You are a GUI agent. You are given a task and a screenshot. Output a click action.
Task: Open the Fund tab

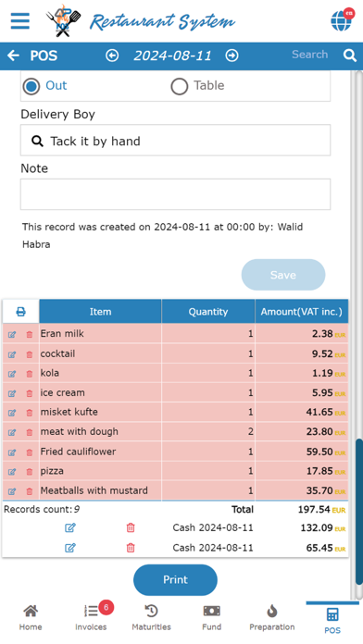pyautogui.click(x=212, y=618)
